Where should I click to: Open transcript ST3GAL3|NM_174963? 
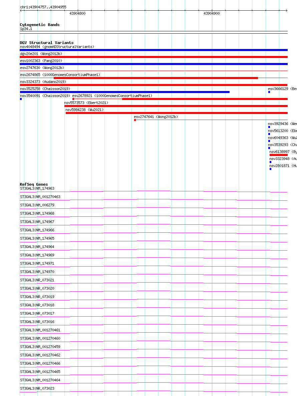(x=37, y=188)
